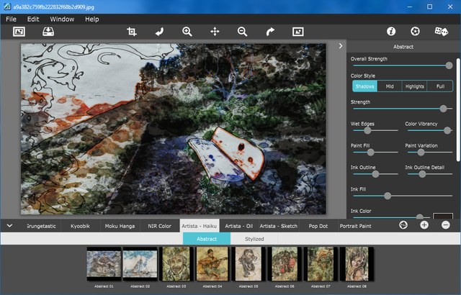
Task: Adjust the Ink Fill slider
Action: (388, 196)
